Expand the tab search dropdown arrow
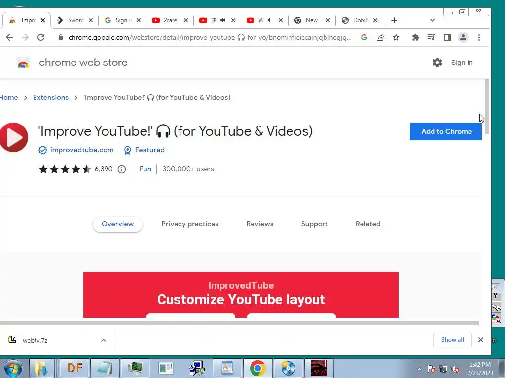Screen dimensions: 505x378 point(432,20)
